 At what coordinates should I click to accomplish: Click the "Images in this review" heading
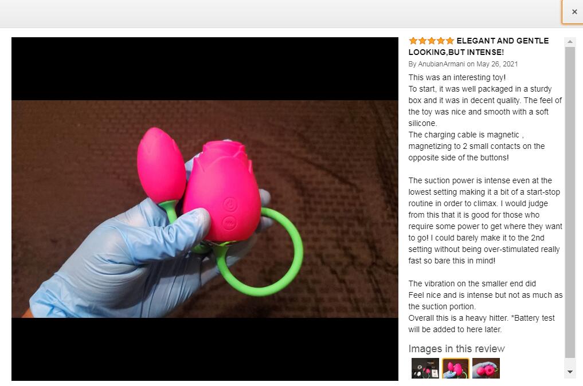click(456, 348)
